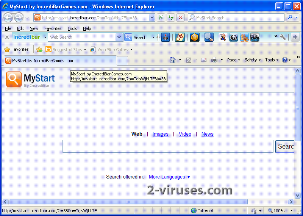Viewport: 303px width, 216px height.
Task: Click the horizontal scrollbar thumb
Action: 128,202
